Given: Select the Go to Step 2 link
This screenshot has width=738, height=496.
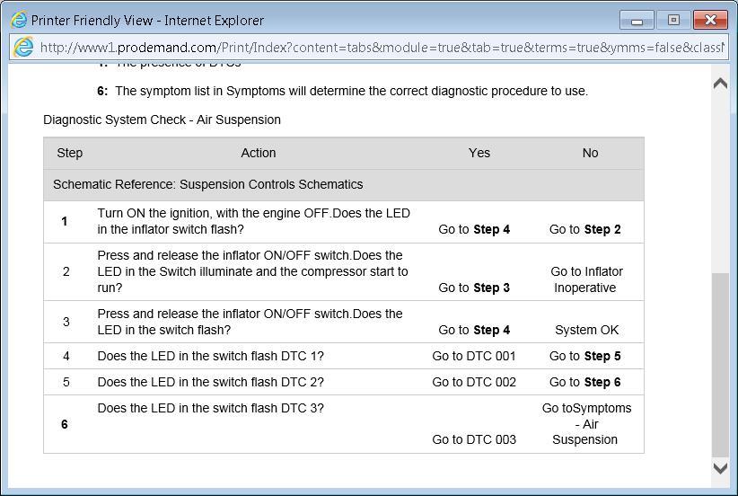Looking at the screenshot, I should point(585,229).
